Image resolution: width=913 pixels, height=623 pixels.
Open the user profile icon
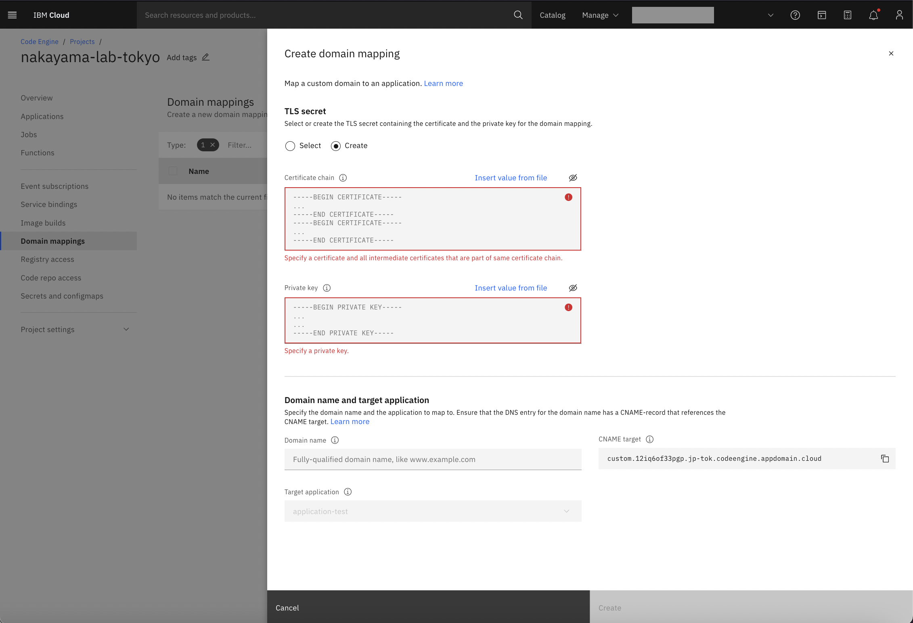(899, 15)
